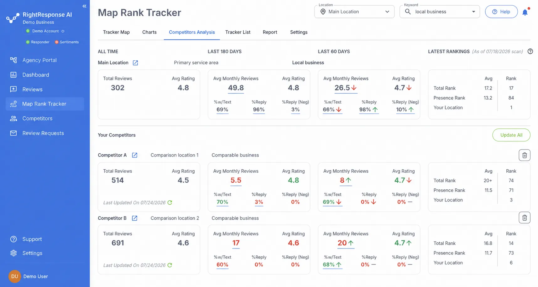Viewport: 538px width, 287px height.
Task: Click Competitor A Presence Rank 71
Action: click(511, 190)
